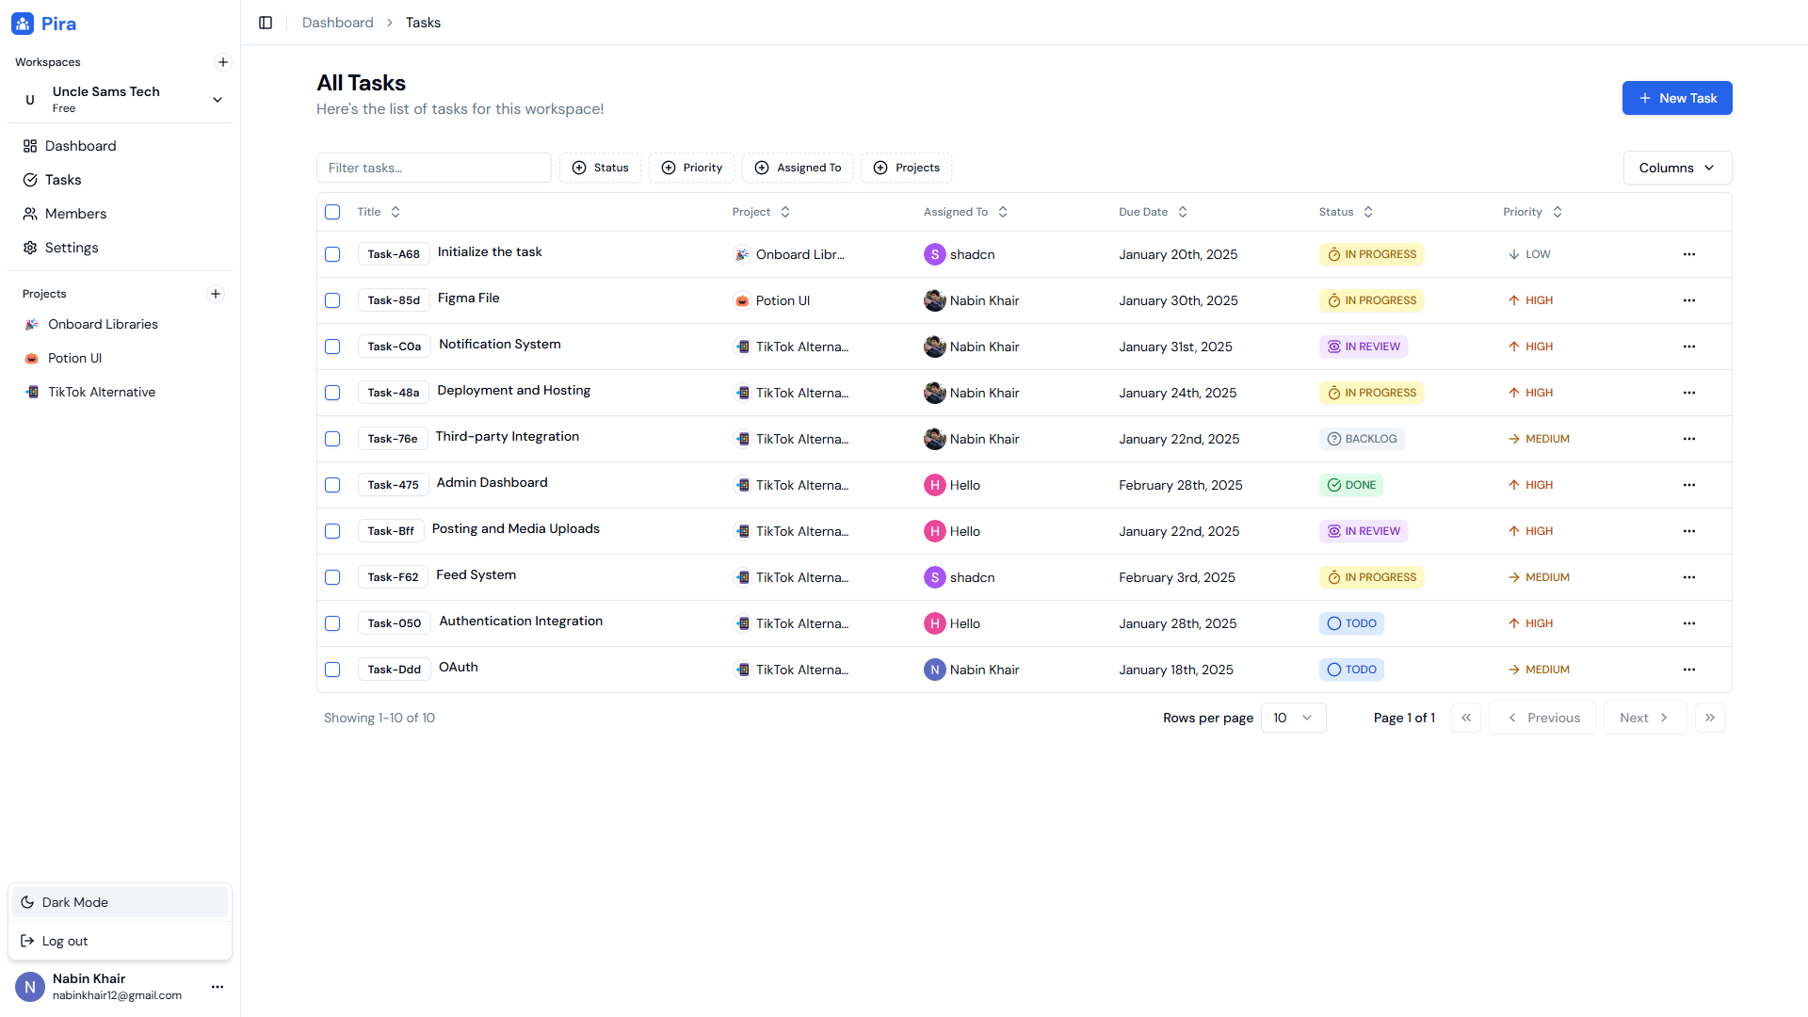This screenshot has height=1017, width=1808.
Task: Open the Assigned To filter dropdown
Action: pos(798,168)
